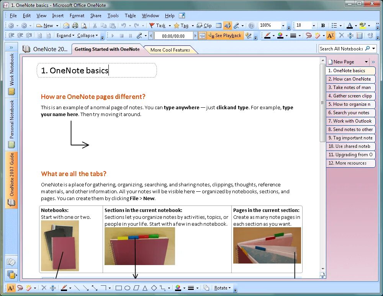Image resolution: width=383 pixels, height=296 pixels.
Task: Open Print Preview with the magnifier icon
Action: click(x=84, y=26)
